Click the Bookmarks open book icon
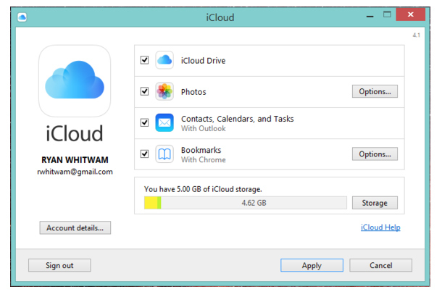The height and width of the screenshot is (297, 442). [164, 154]
